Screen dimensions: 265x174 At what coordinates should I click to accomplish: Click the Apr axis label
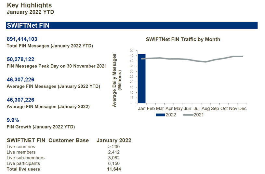(x=169, y=108)
